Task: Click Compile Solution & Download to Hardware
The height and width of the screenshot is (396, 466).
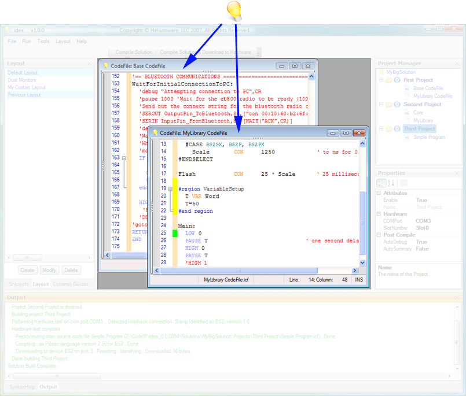Action: pos(208,51)
